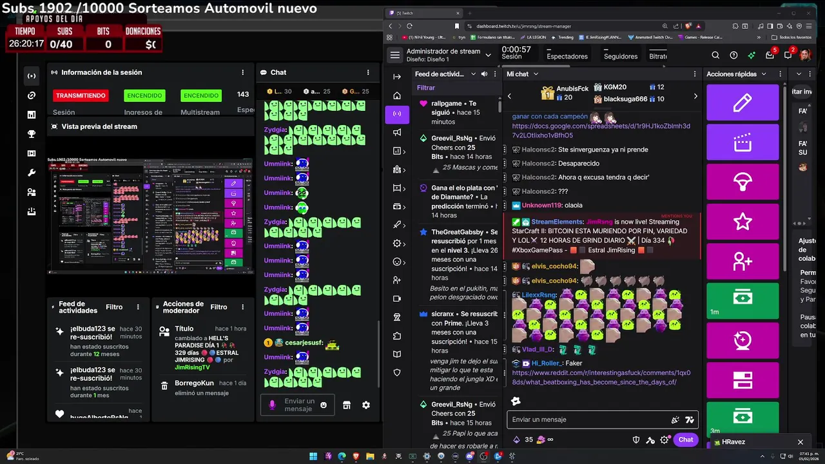Viewport: 825px width, 464px height.
Task: Click the clapperboard clip quick action
Action: tap(742, 142)
